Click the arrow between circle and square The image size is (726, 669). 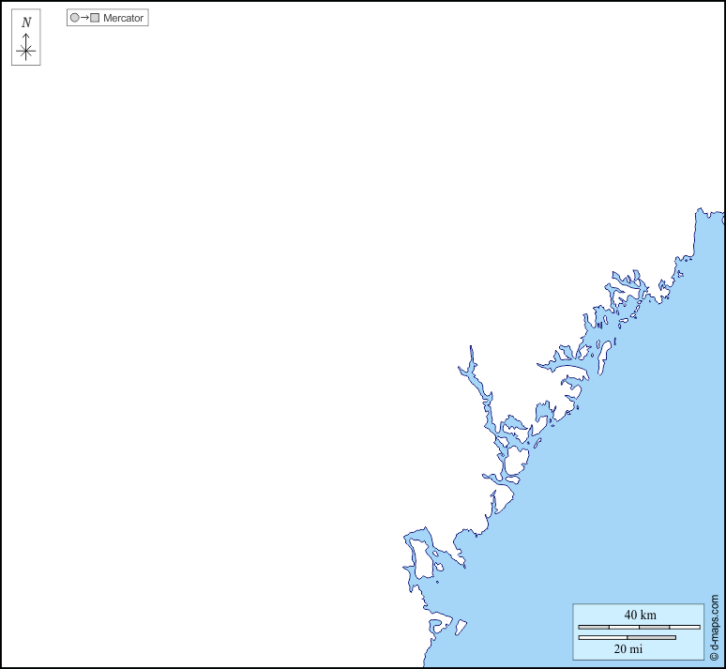click(x=84, y=18)
